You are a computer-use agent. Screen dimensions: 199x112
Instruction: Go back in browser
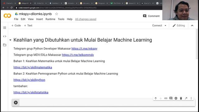[3, 8]
